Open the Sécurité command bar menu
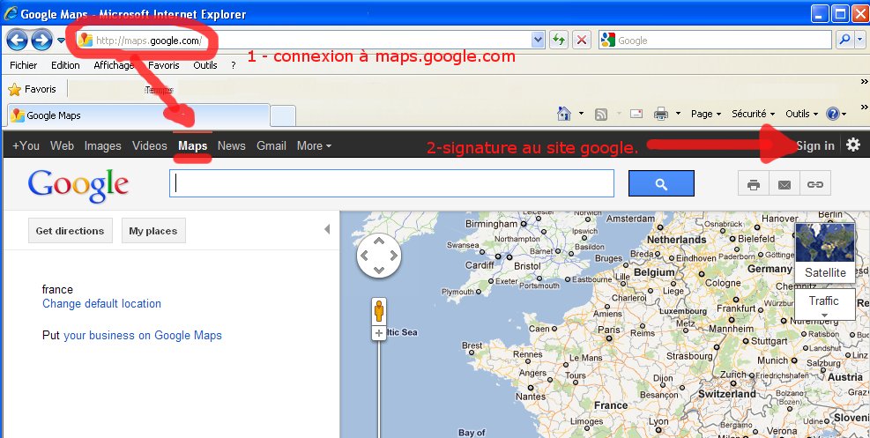 [753, 114]
